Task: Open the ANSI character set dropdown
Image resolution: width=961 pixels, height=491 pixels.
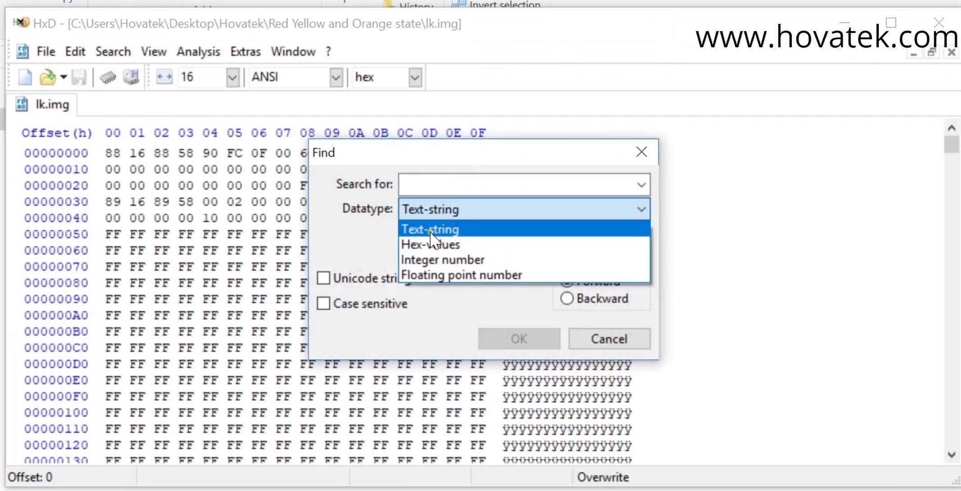Action: tap(335, 77)
